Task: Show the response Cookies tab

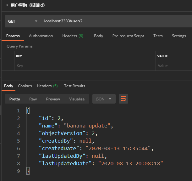Action: click(25, 86)
